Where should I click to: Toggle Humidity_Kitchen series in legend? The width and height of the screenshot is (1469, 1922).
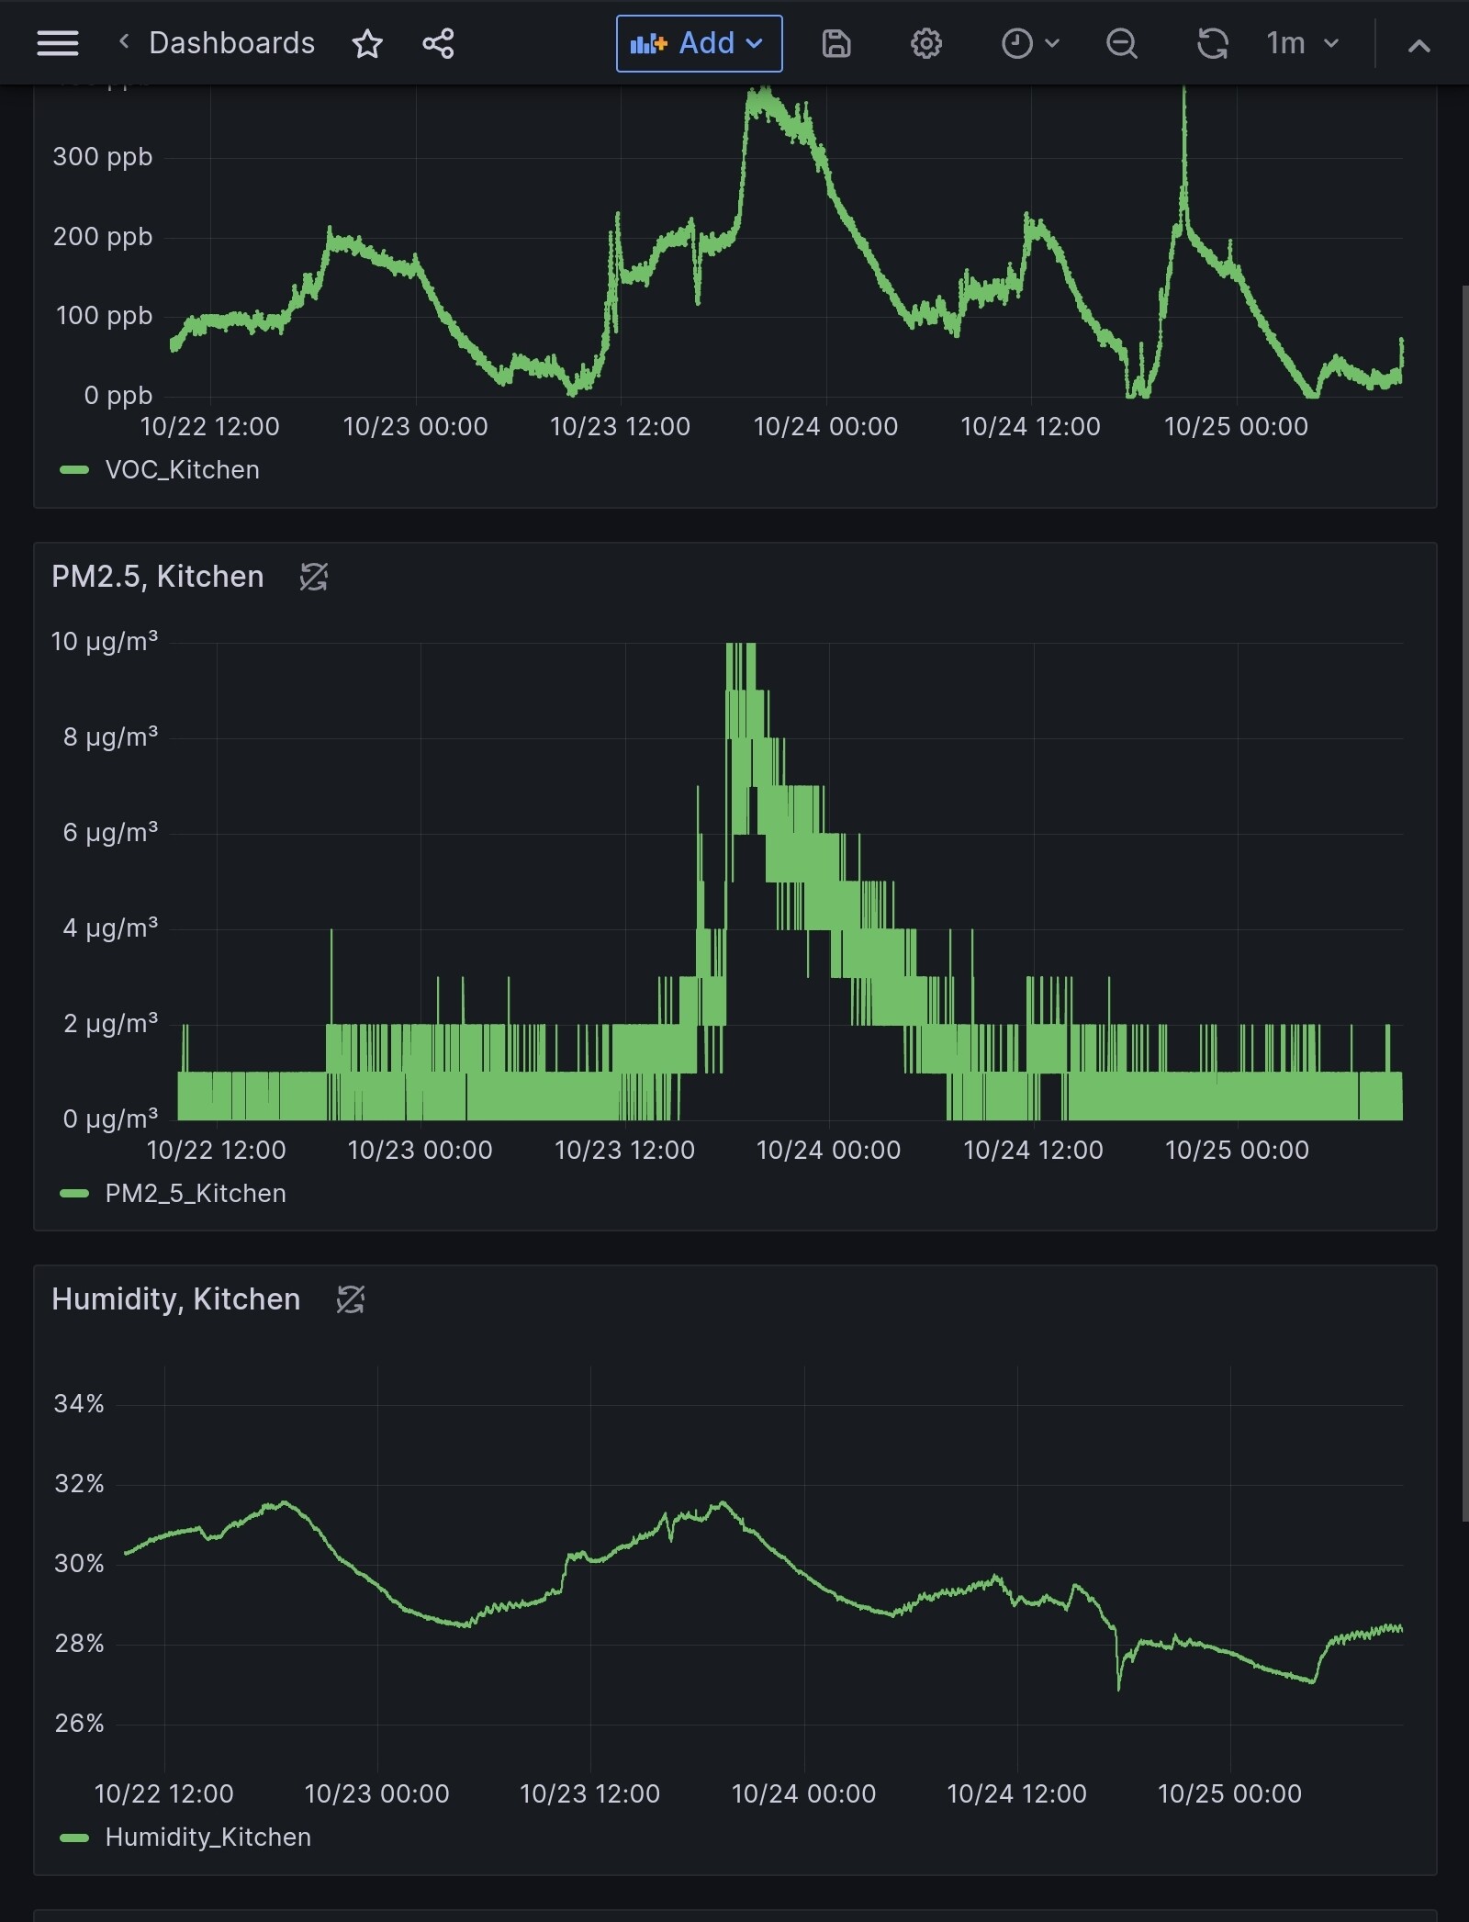point(207,1838)
